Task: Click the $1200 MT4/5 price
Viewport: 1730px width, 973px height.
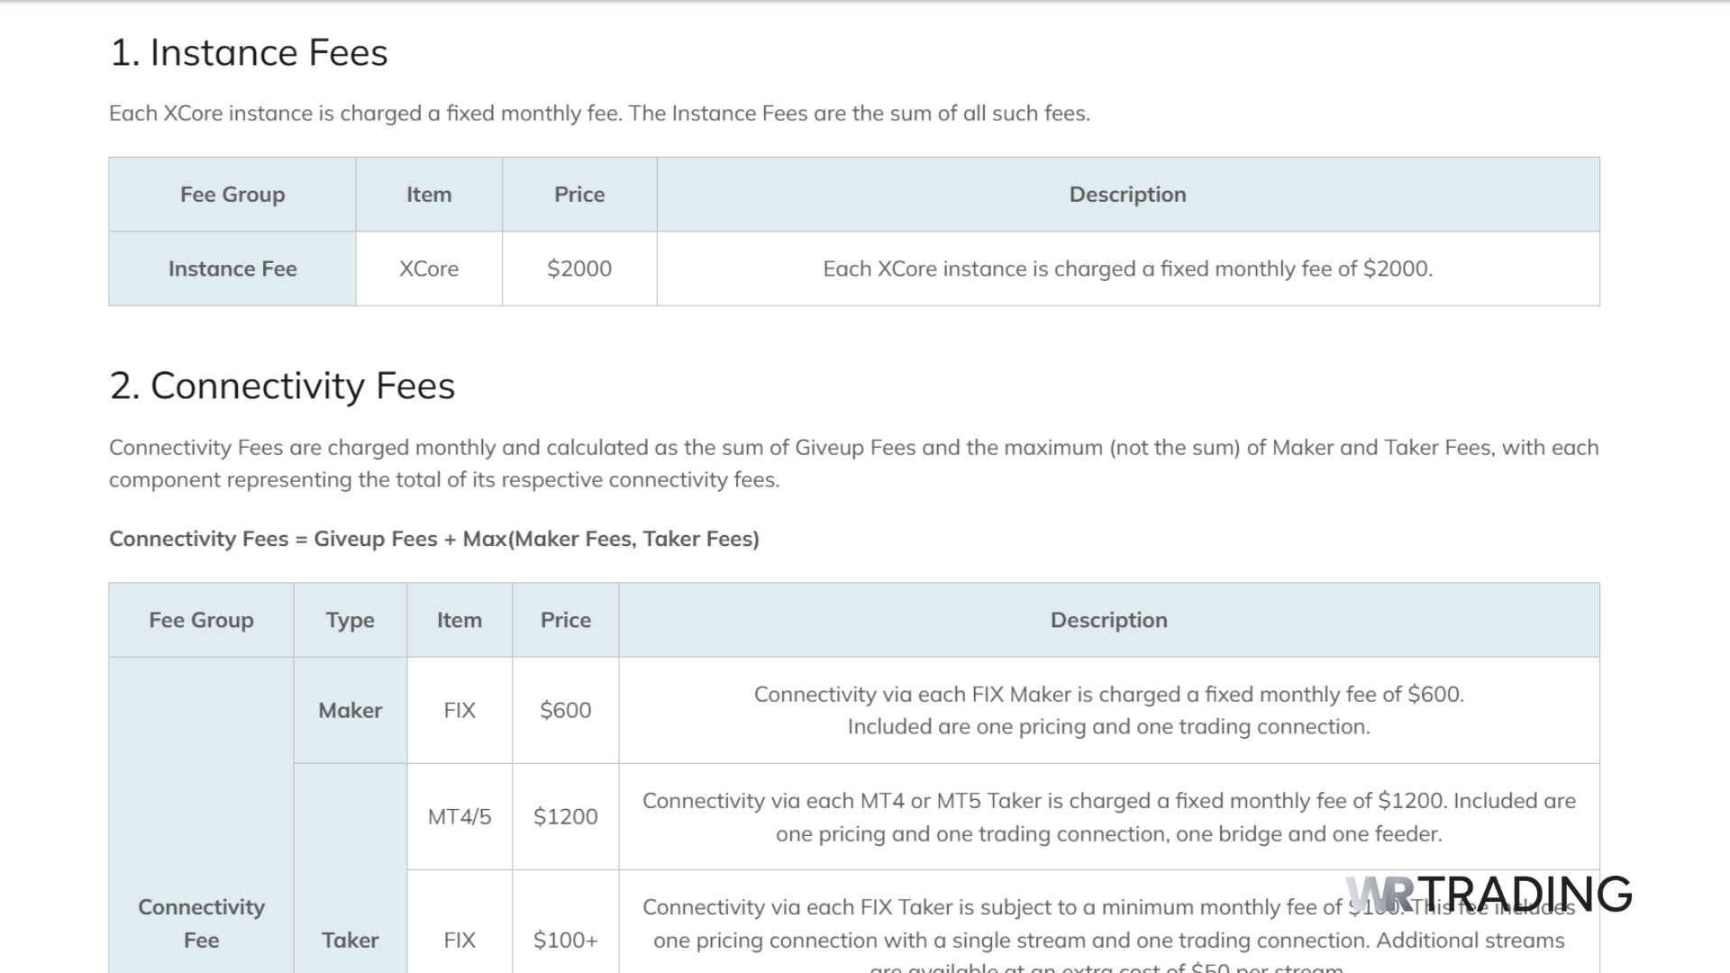Action: 565,816
